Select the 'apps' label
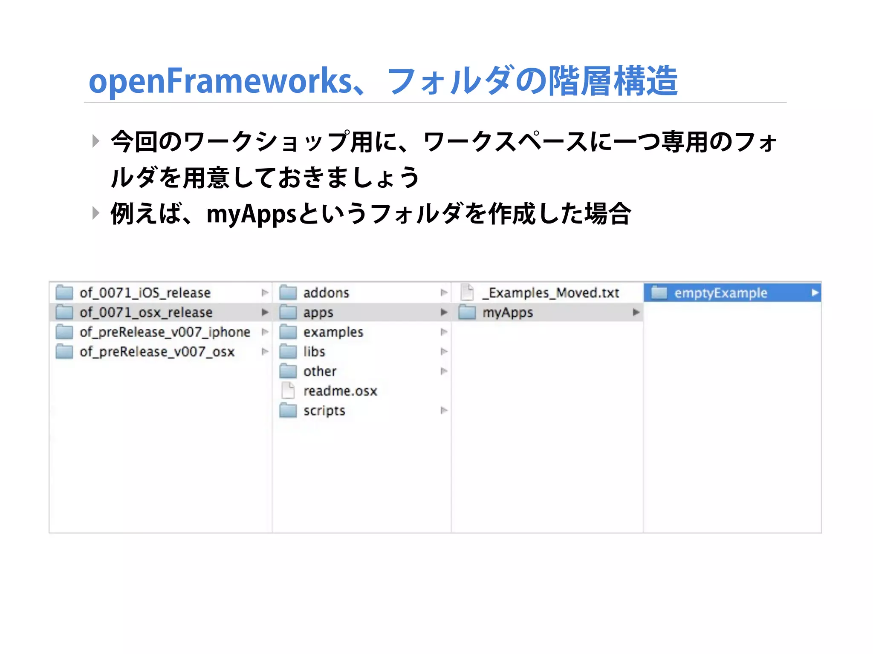Viewport: 873px width, 654px height. point(318,313)
